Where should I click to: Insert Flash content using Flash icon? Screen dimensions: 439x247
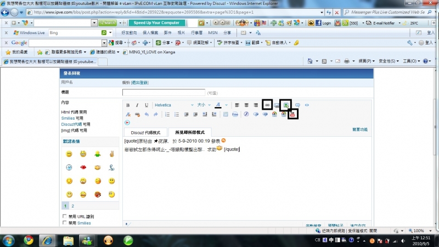[x=246, y=114]
